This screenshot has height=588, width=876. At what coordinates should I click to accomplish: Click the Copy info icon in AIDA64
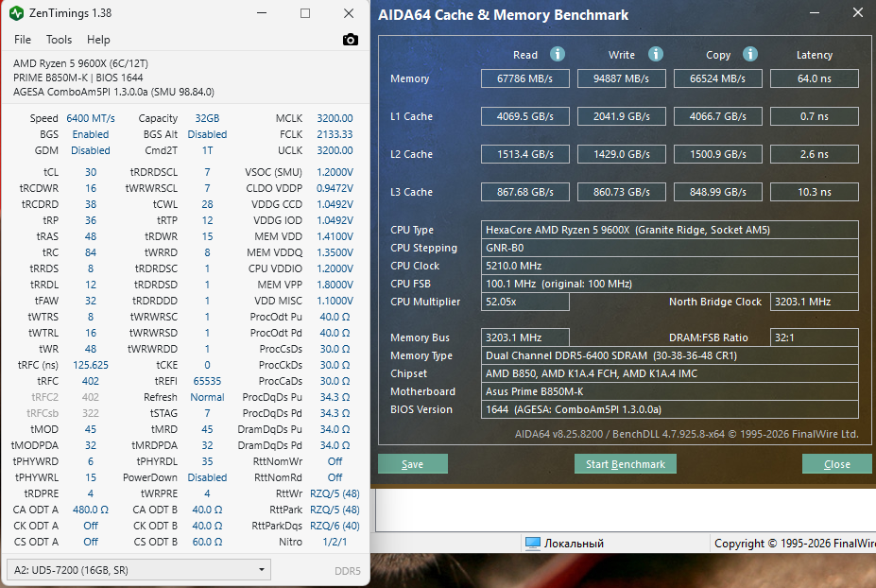tap(749, 54)
